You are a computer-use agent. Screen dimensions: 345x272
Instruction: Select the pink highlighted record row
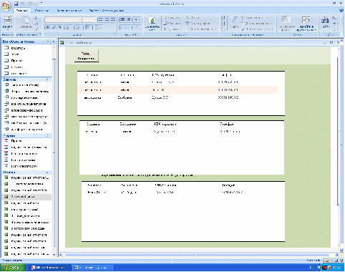[178, 90]
